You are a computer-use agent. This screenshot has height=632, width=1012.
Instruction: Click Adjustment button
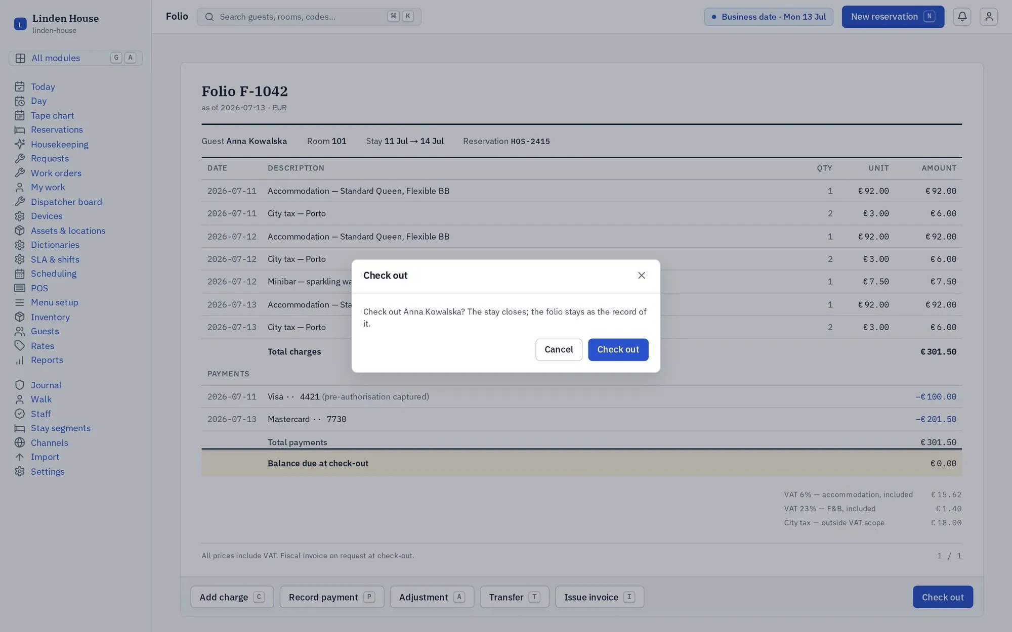[x=432, y=597]
